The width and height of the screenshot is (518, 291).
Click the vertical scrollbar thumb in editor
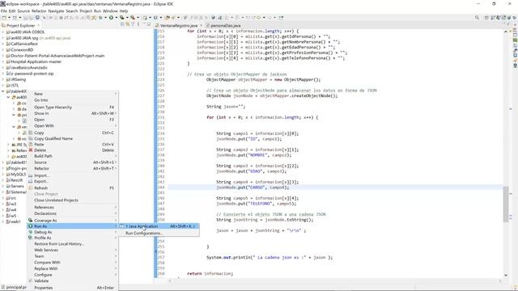coord(506,205)
